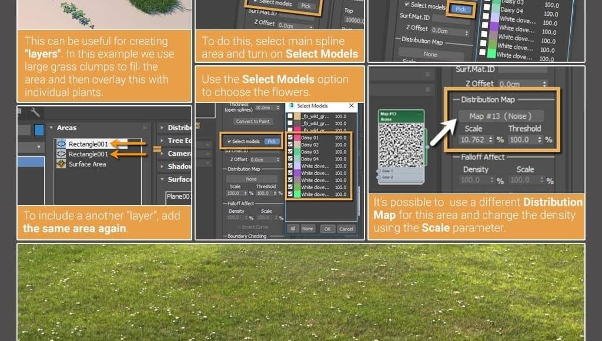The image size is (602, 341).
Task: Collapse the Areas rollout
Action: pyautogui.click(x=51, y=128)
